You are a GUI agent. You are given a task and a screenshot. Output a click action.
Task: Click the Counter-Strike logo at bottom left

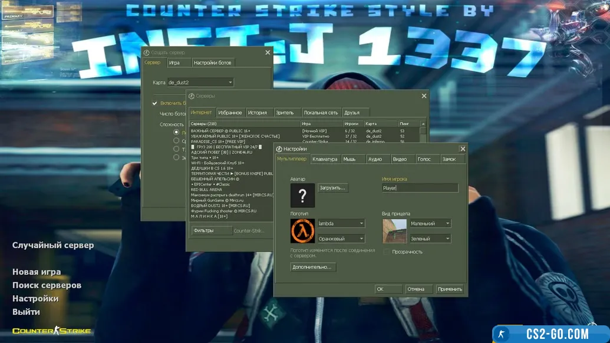click(x=52, y=331)
